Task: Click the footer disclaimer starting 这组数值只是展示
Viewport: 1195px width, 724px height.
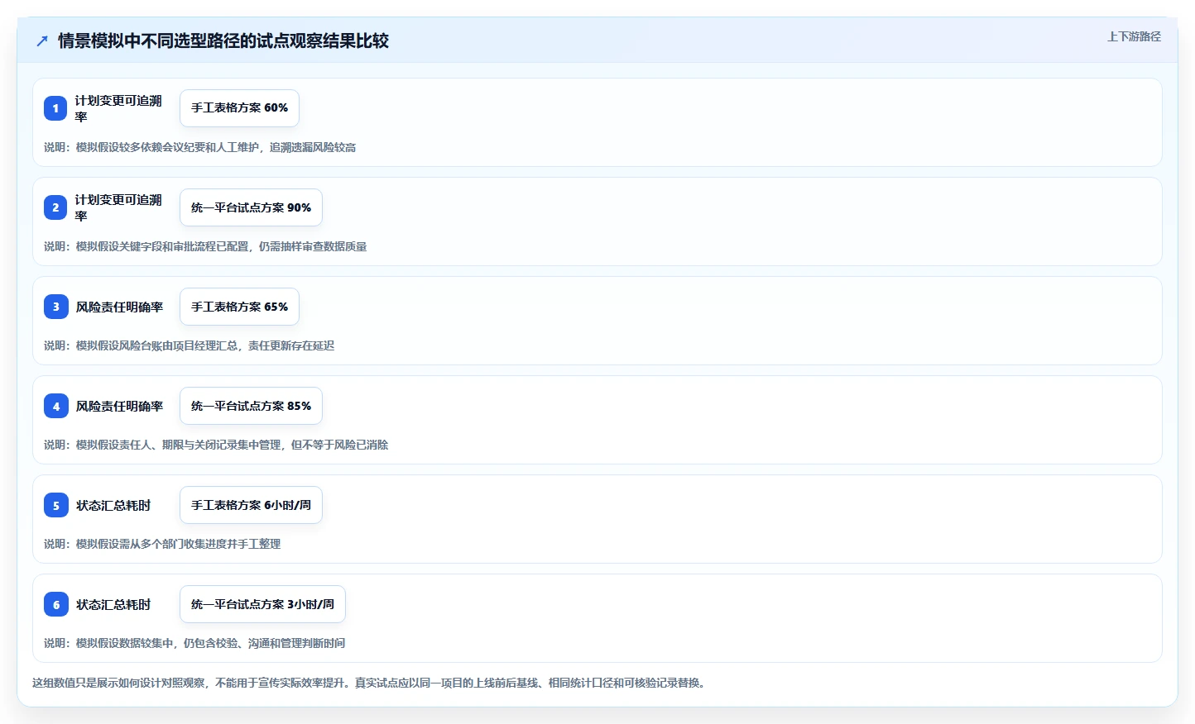Action: point(371,683)
